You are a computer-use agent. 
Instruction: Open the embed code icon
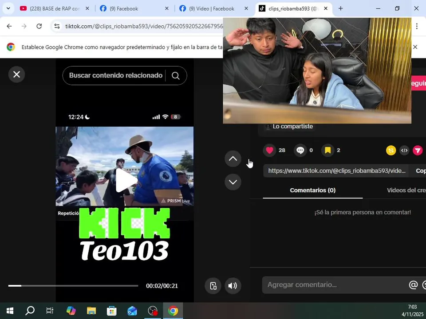click(404, 151)
